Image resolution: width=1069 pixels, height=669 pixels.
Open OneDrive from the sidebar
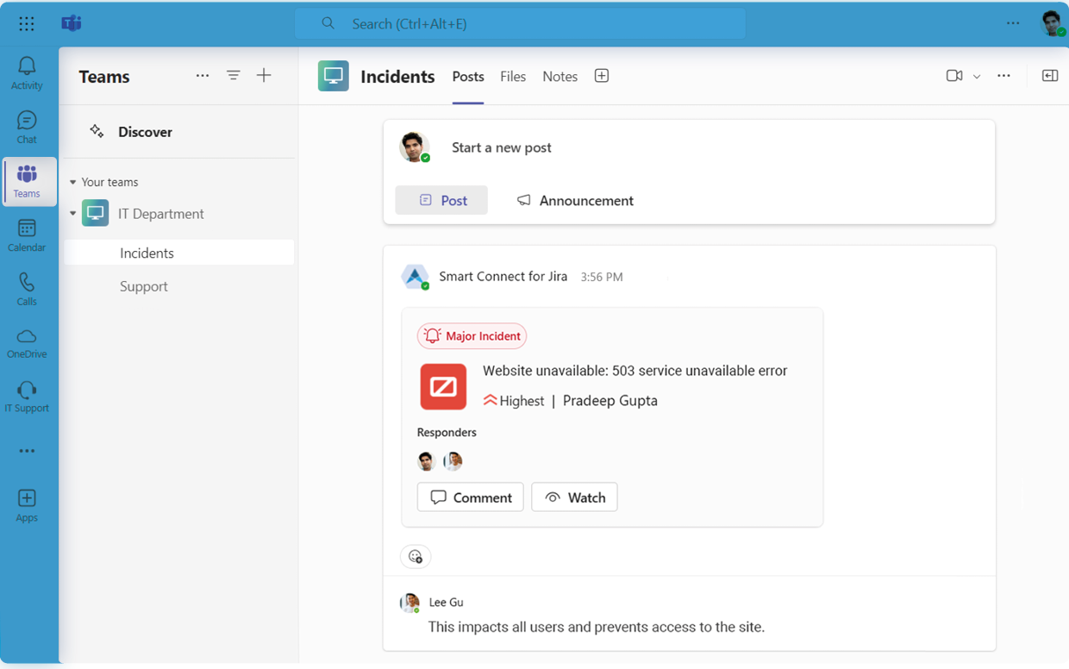click(x=27, y=342)
